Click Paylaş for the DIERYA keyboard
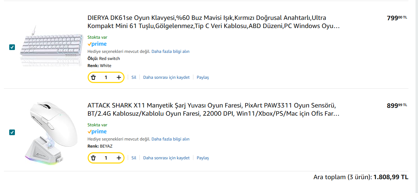 click(203, 77)
